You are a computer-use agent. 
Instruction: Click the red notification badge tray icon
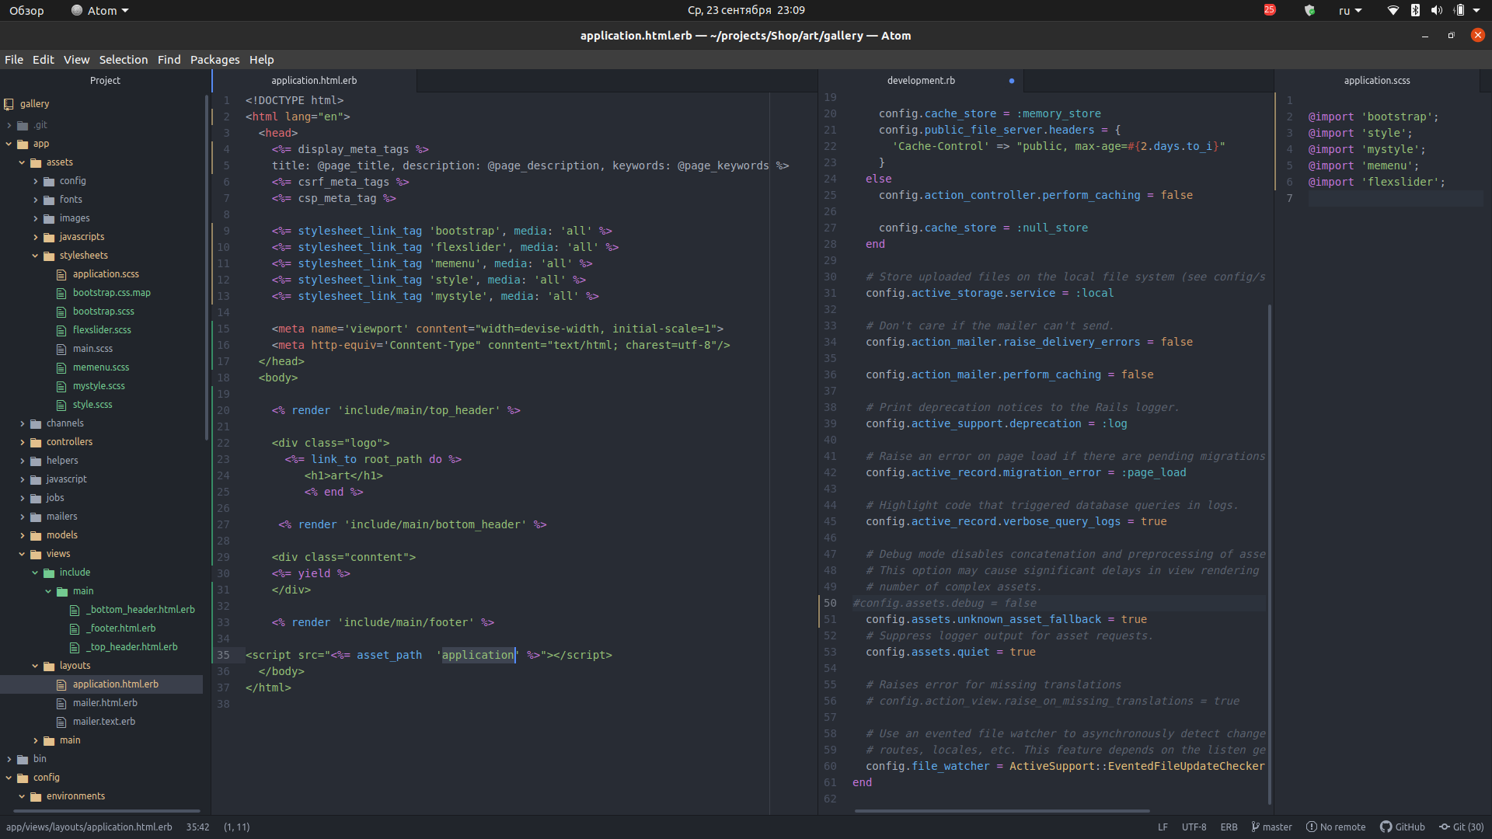click(x=1270, y=10)
